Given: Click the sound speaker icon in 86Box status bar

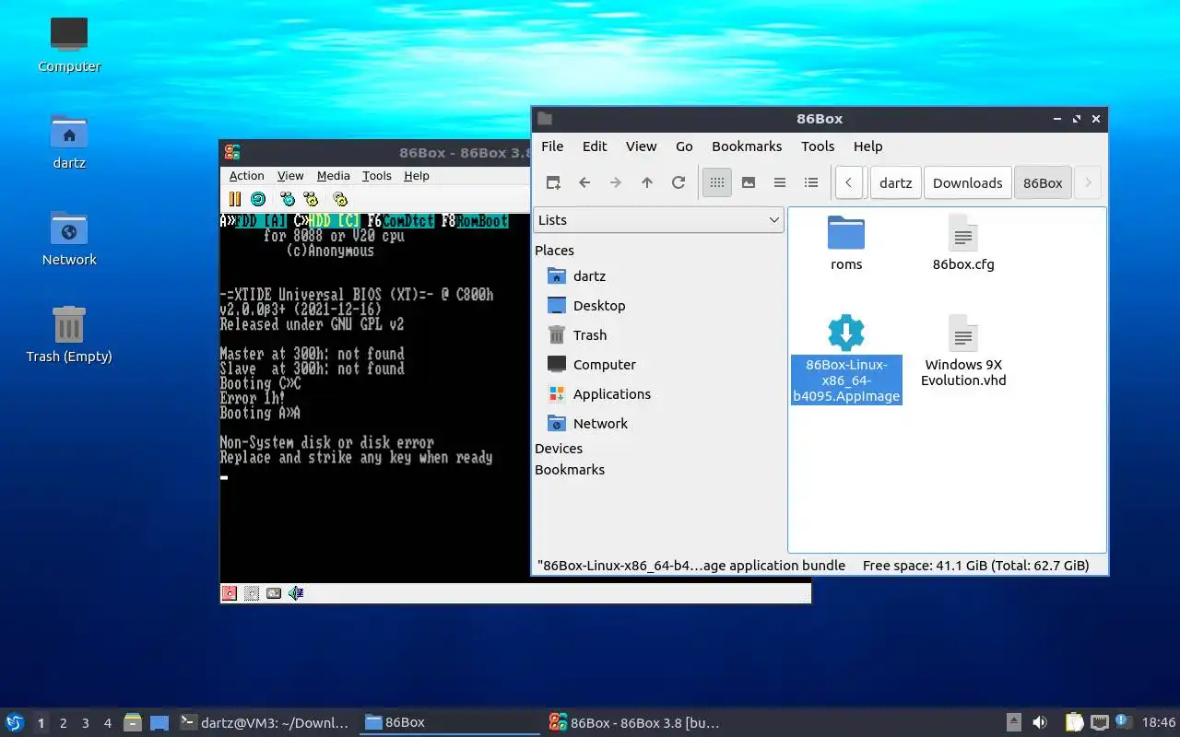Looking at the screenshot, I should tap(296, 593).
